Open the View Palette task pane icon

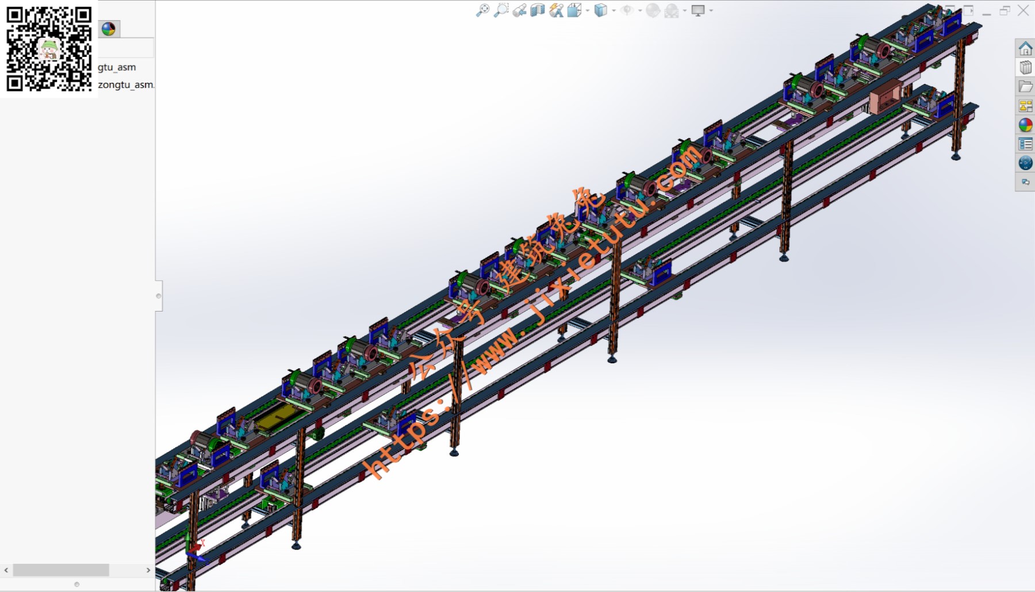[1025, 106]
